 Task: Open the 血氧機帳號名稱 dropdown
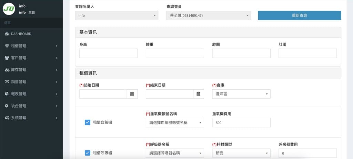(x=175, y=123)
